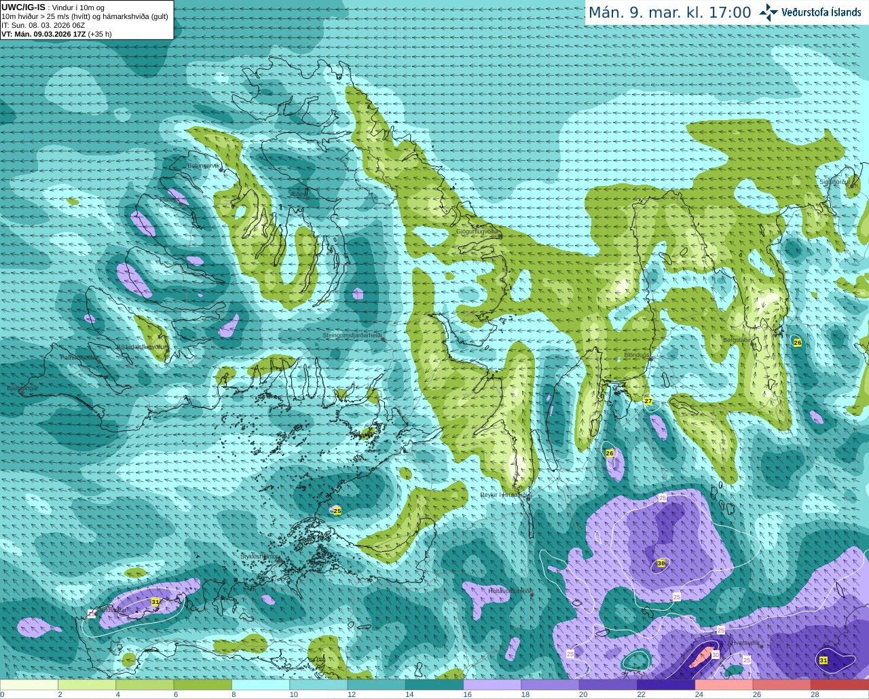Click the yellow 31 gust marker east of Hveravellir
Viewport: 869px width, 699px height.
pos(824,660)
